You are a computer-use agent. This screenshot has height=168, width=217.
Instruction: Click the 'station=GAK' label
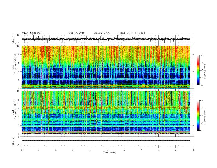(x=102, y=33)
